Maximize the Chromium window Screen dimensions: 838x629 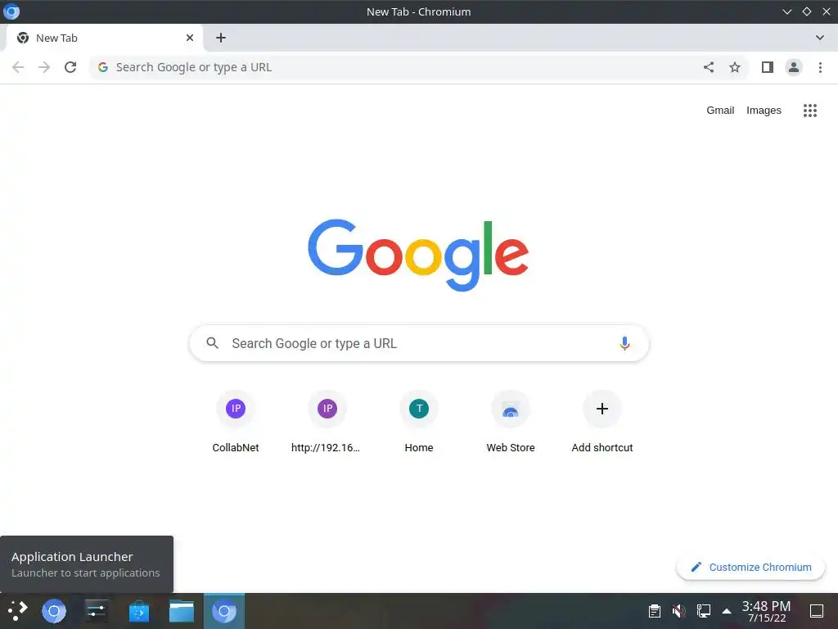(806, 11)
